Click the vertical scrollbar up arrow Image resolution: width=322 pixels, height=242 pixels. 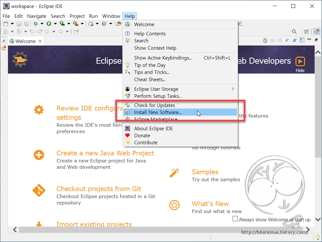318,52
